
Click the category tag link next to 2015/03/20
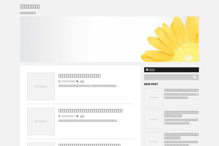click(82, 82)
